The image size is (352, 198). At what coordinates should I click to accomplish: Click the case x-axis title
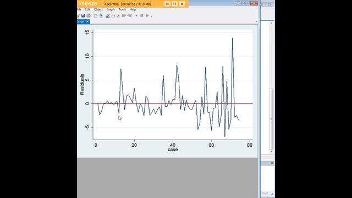pos(173,150)
